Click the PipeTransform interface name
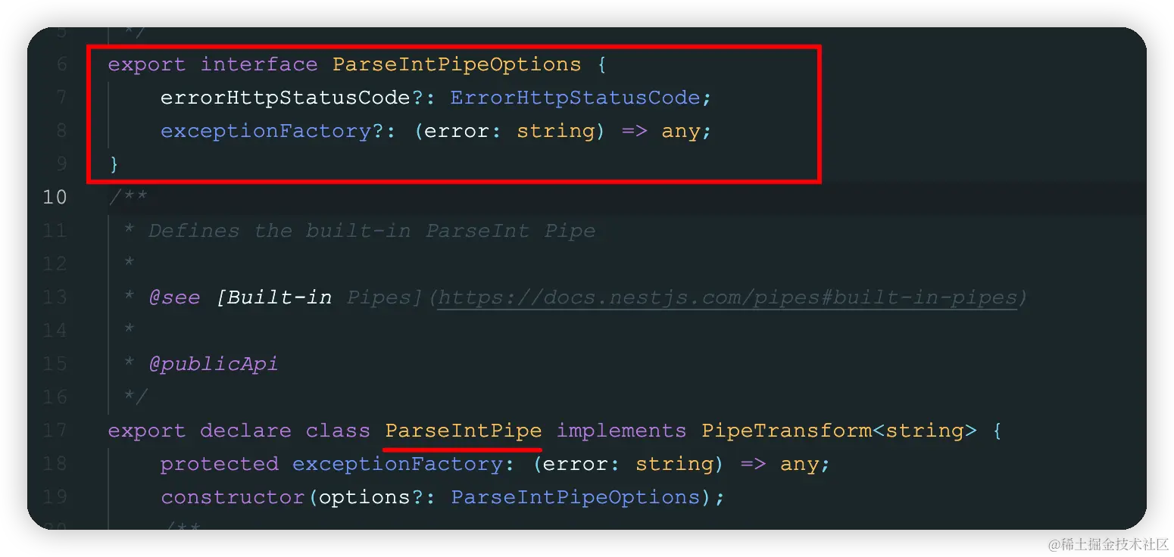The image size is (1174, 557). pyautogui.click(x=786, y=431)
